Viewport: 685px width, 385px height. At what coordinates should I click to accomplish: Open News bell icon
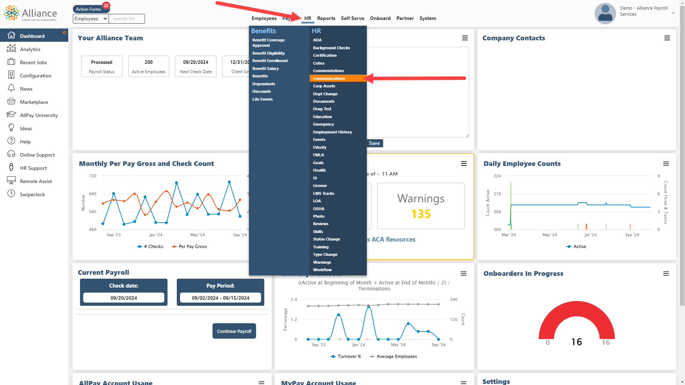click(11, 88)
